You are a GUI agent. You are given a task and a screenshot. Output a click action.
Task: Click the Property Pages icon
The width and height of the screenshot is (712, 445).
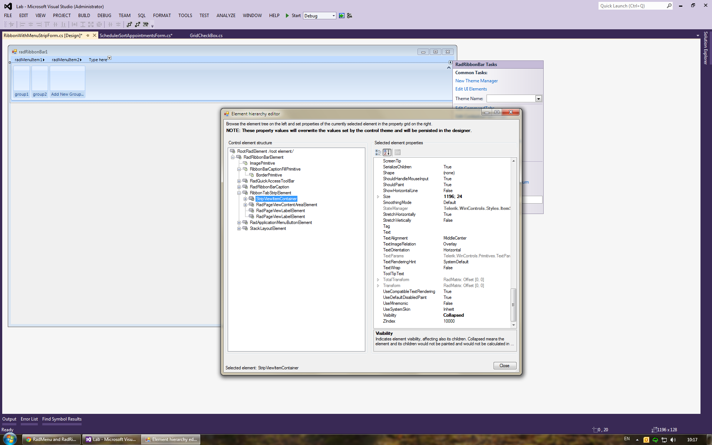tap(398, 152)
